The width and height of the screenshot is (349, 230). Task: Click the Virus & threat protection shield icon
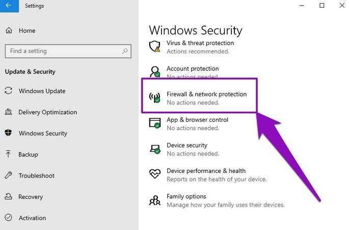click(x=155, y=47)
